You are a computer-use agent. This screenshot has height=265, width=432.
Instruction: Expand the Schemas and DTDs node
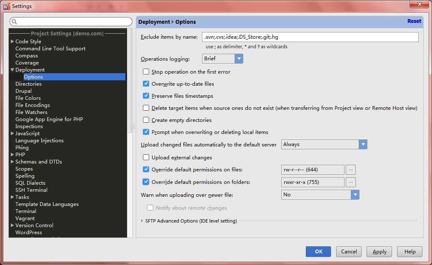click(x=12, y=161)
